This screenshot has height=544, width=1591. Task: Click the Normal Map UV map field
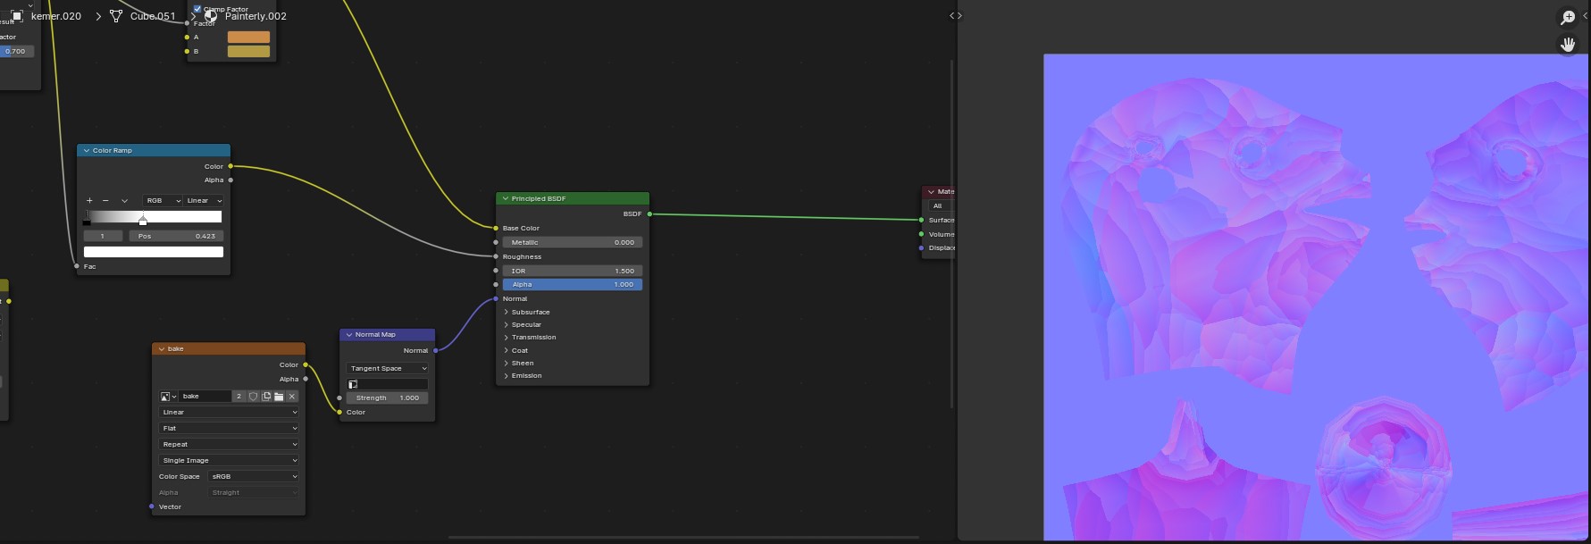(387, 384)
